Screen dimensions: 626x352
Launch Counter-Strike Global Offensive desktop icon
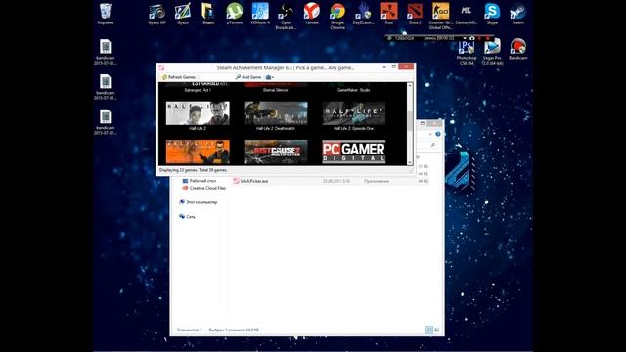[441, 16]
